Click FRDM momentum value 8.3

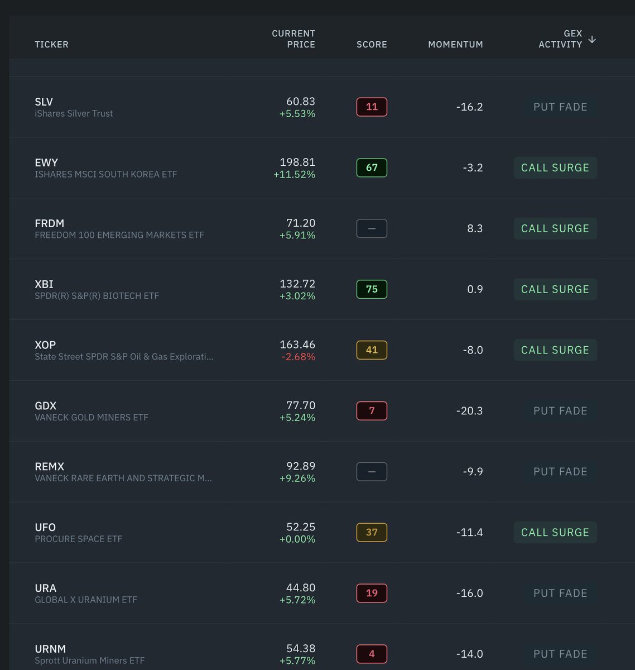coord(475,229)
